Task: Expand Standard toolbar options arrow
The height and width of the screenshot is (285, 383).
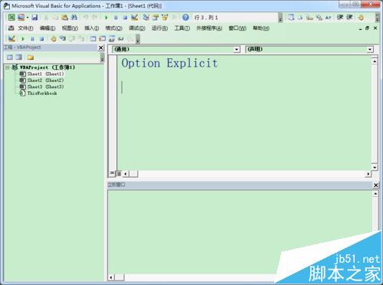Action: click(280, 18)
